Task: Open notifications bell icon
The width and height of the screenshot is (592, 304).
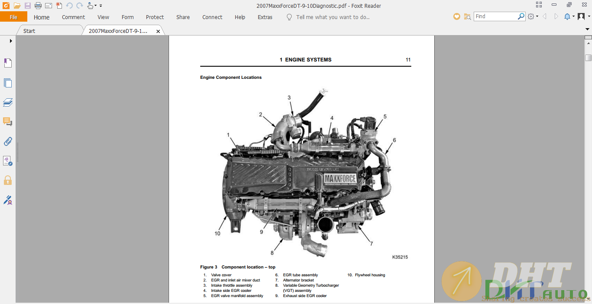Action: (567, 16)
